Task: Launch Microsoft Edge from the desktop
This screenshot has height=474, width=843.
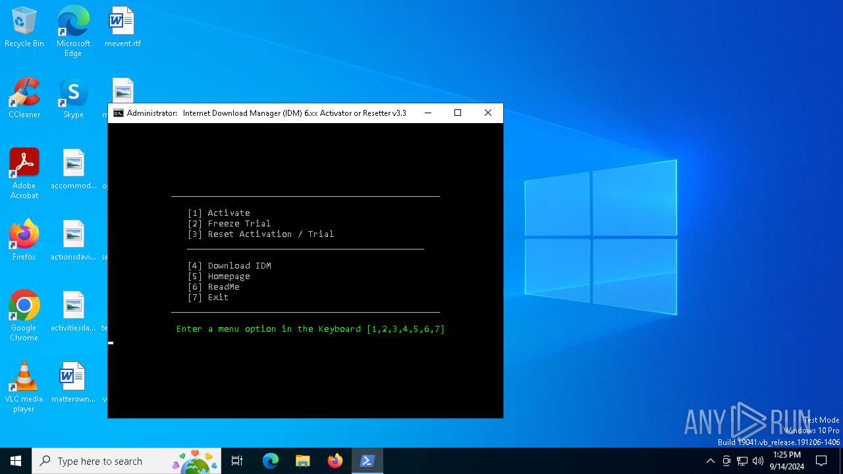Action: pyautogui.click(x=73, y=32)
